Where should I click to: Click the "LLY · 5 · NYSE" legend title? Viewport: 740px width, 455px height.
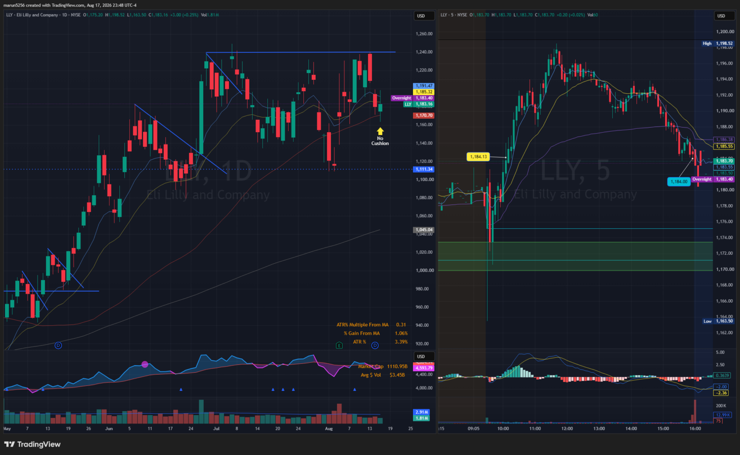coord(454,15)
